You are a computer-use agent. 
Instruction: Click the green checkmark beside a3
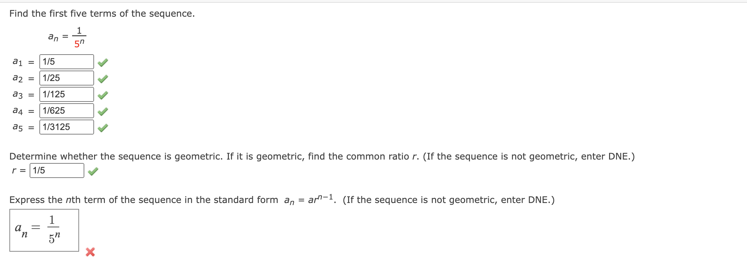point(103,94)
